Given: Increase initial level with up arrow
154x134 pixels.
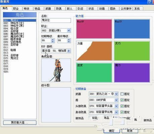Looking at the screenshot, I should pyautogui.click(x=53, y=40).
